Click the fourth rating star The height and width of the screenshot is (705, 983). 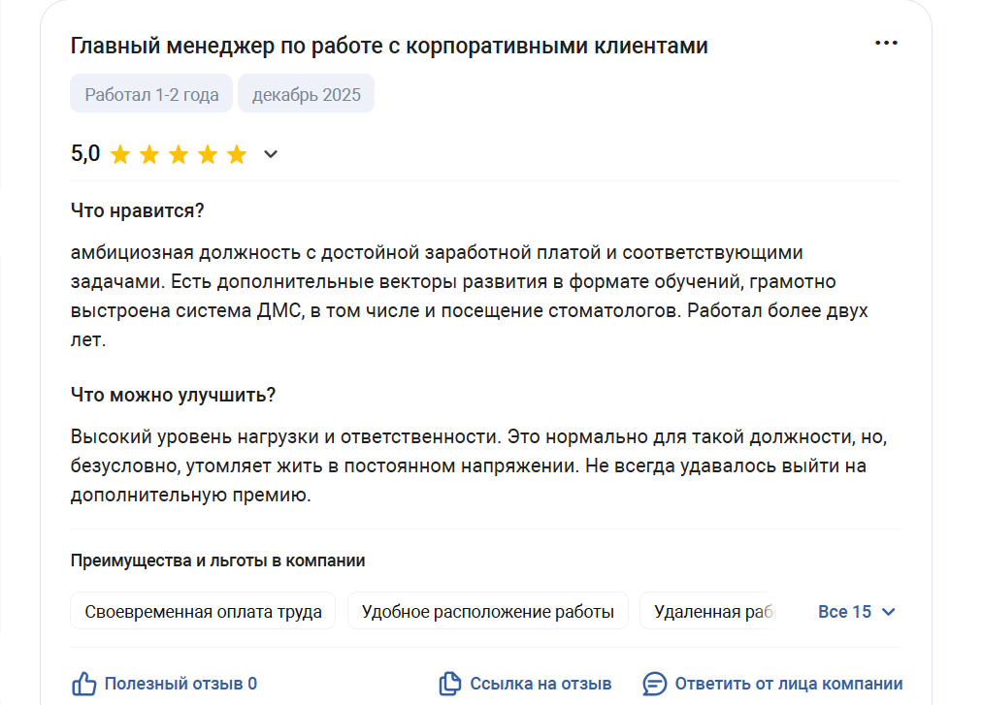[x=208, y=154]
